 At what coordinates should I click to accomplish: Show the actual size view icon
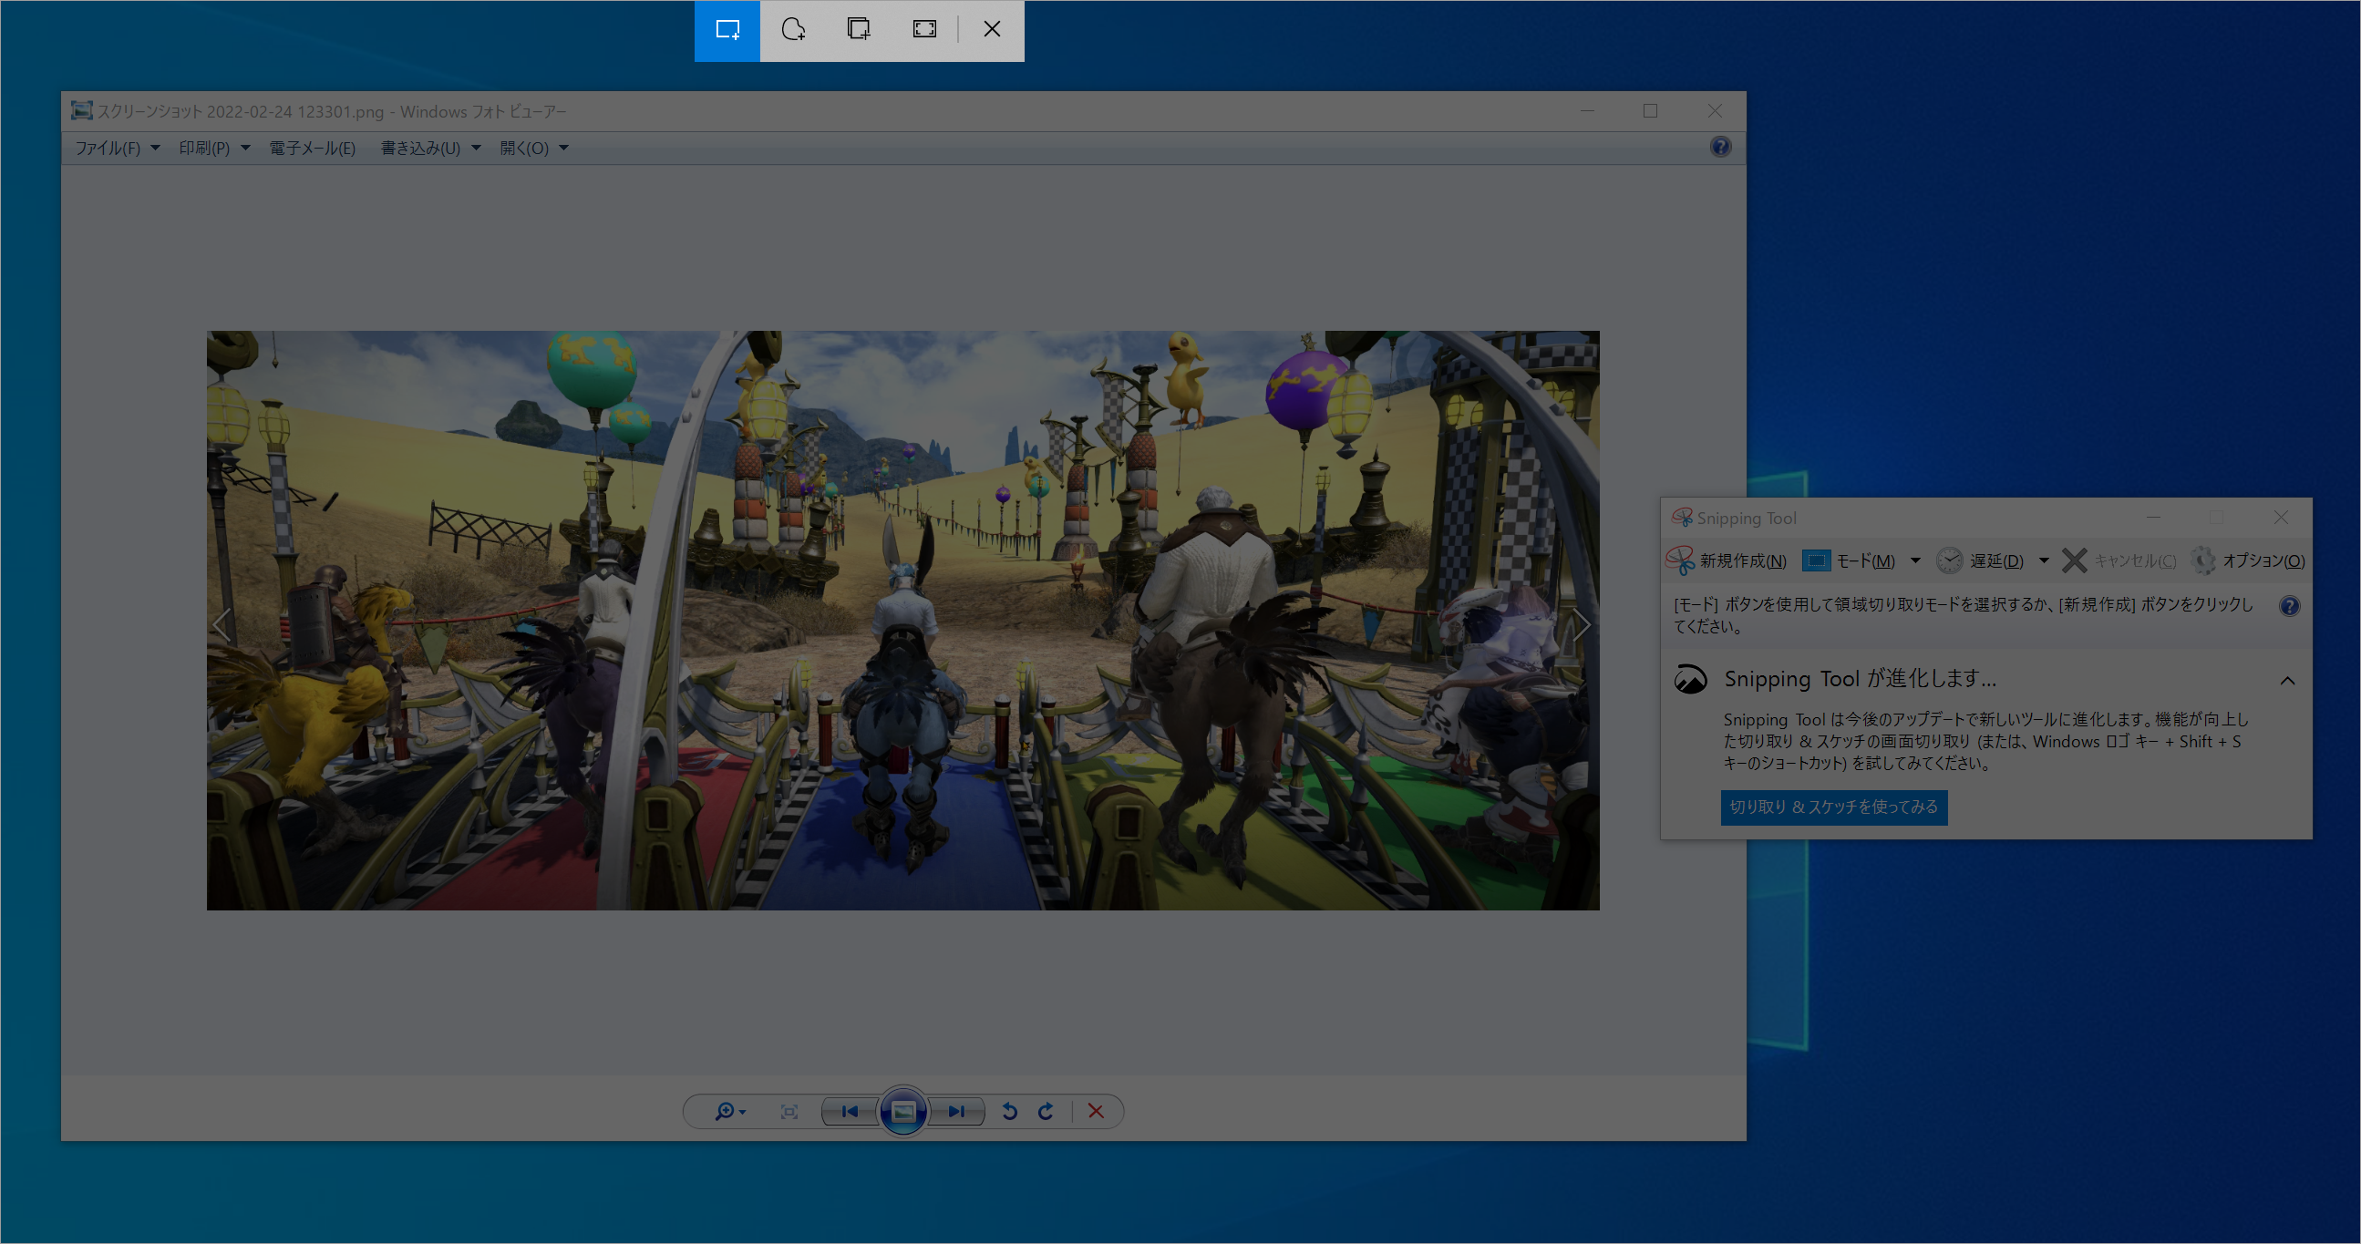tap(789, 1111)
